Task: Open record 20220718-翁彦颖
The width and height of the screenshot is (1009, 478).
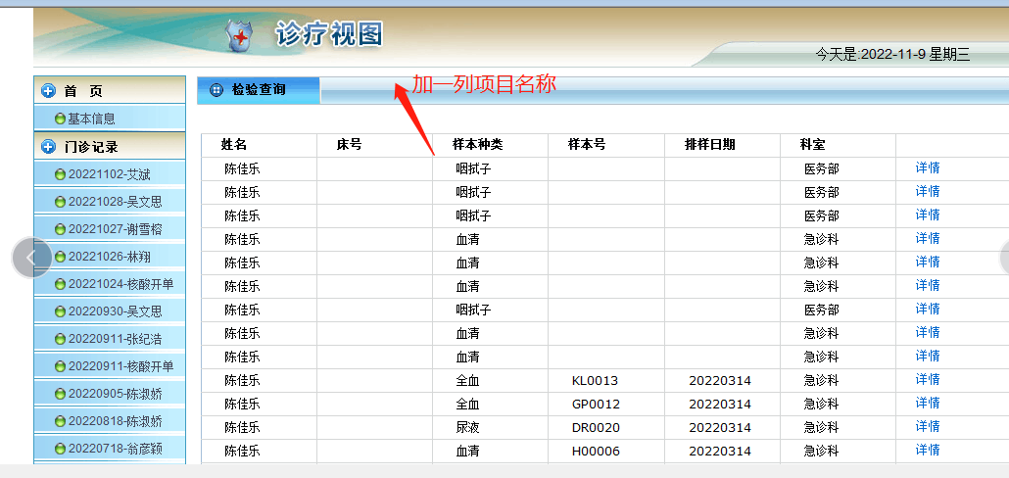Action: tap(116, 449)
